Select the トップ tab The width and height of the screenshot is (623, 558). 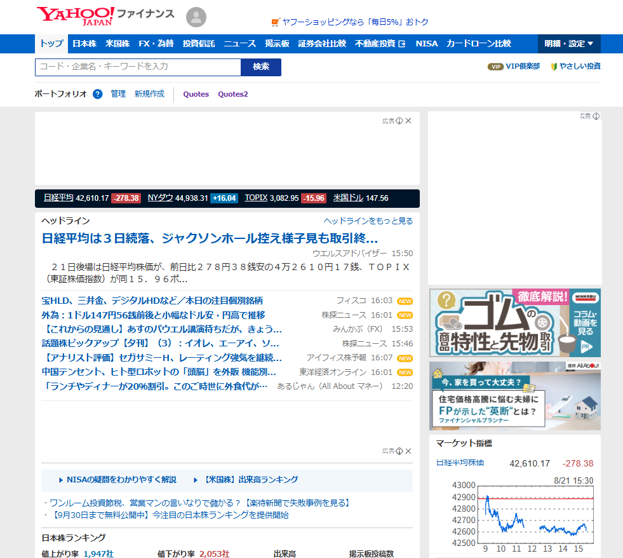coord(51,44)
